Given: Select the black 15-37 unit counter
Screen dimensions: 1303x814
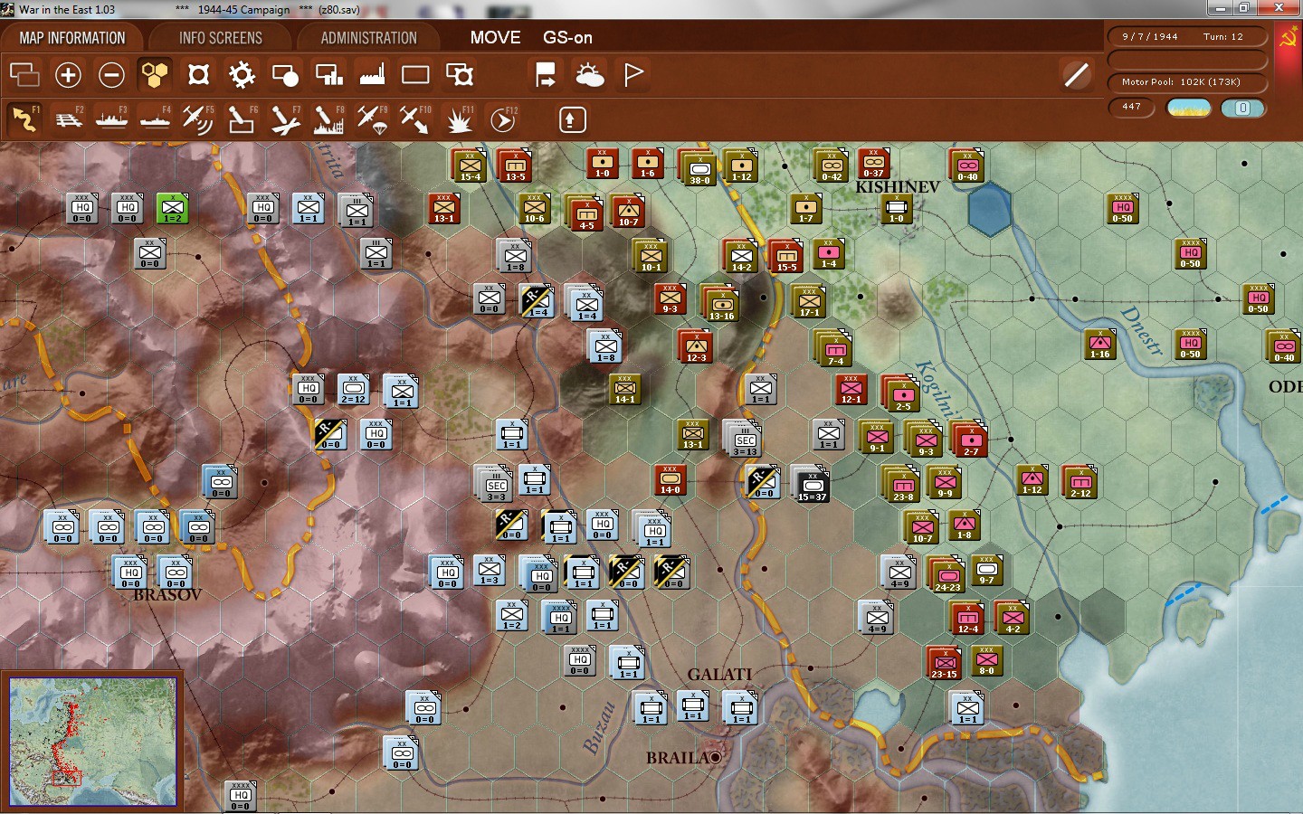Looking at the screenshot, I should coord(812,486).
